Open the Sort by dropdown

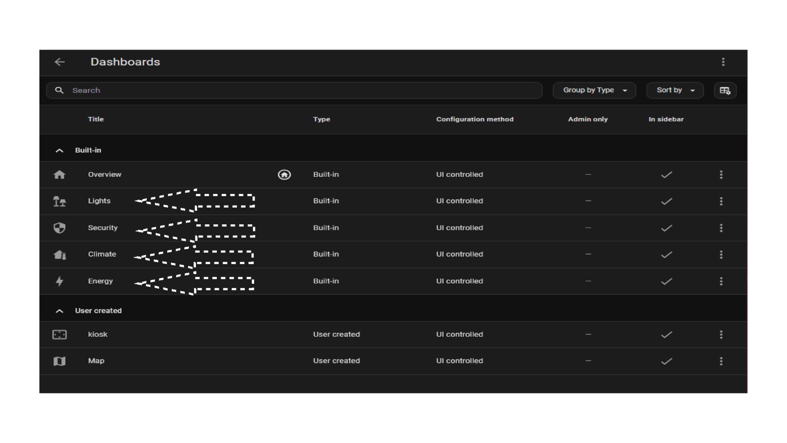pyautogui.click(x=675, y=90)
